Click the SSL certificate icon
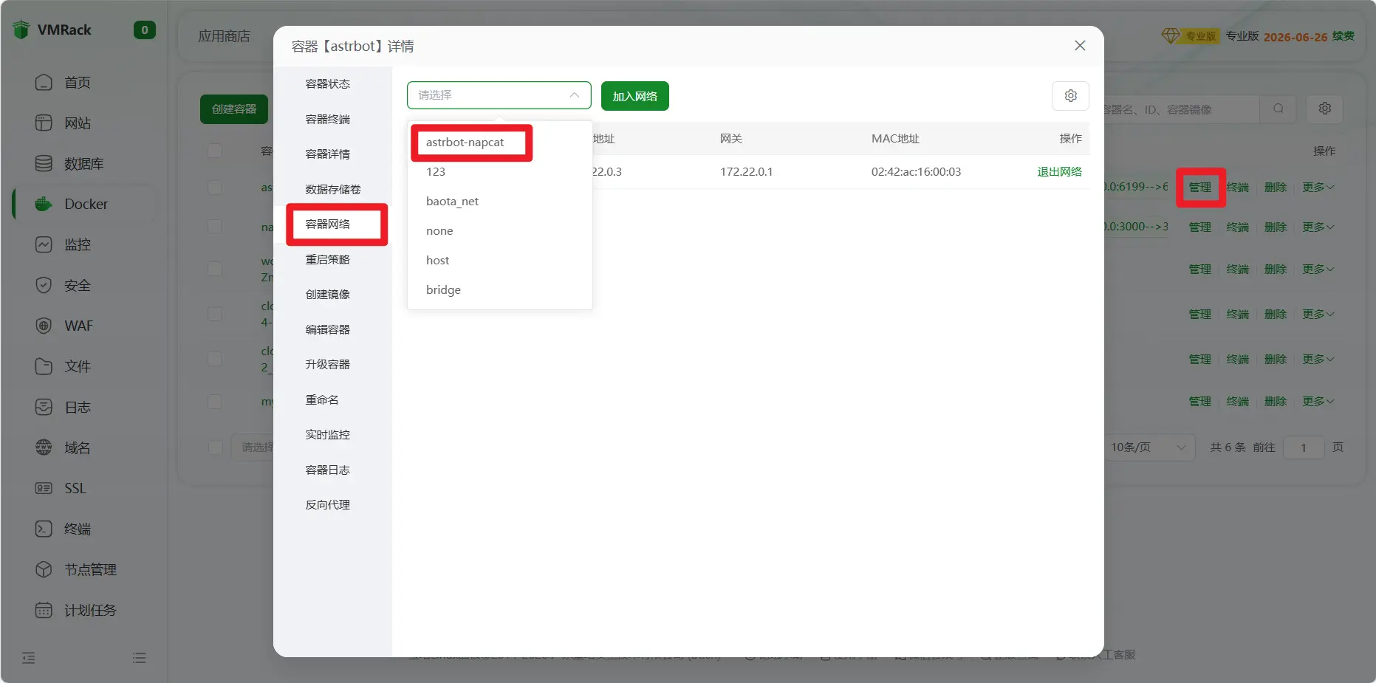This screenshot has width=1376, height=683. 44,488
